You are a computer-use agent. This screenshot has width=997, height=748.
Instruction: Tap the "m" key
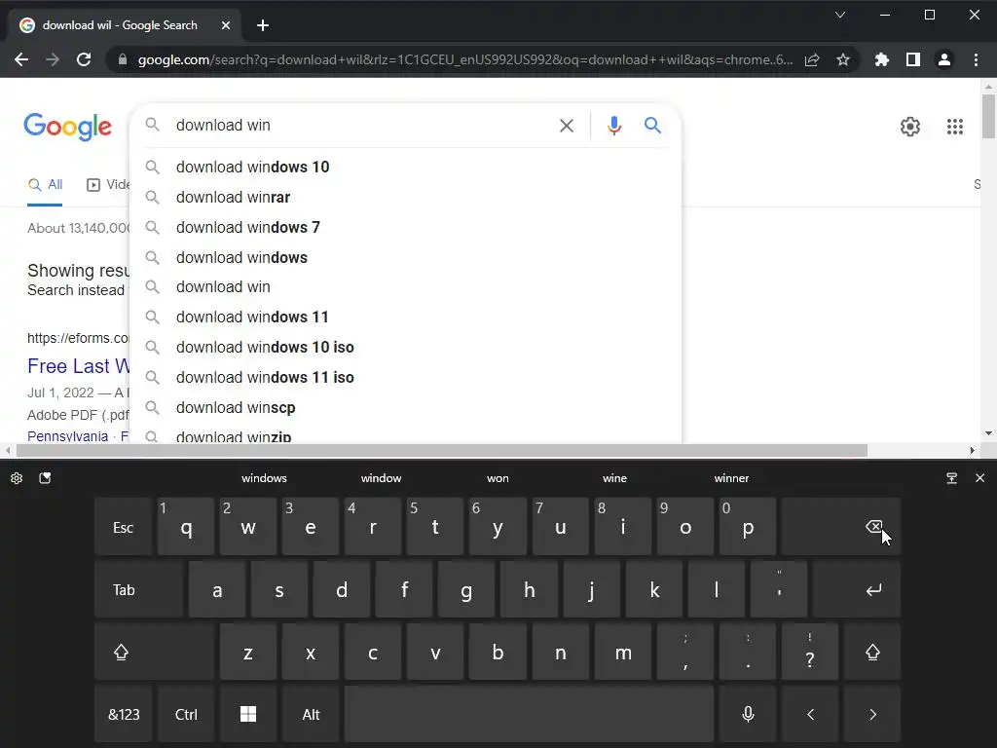(x=623, y=652)
